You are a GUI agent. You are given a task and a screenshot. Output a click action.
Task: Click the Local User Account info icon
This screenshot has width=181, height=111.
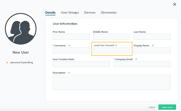(x=116, y=45)
